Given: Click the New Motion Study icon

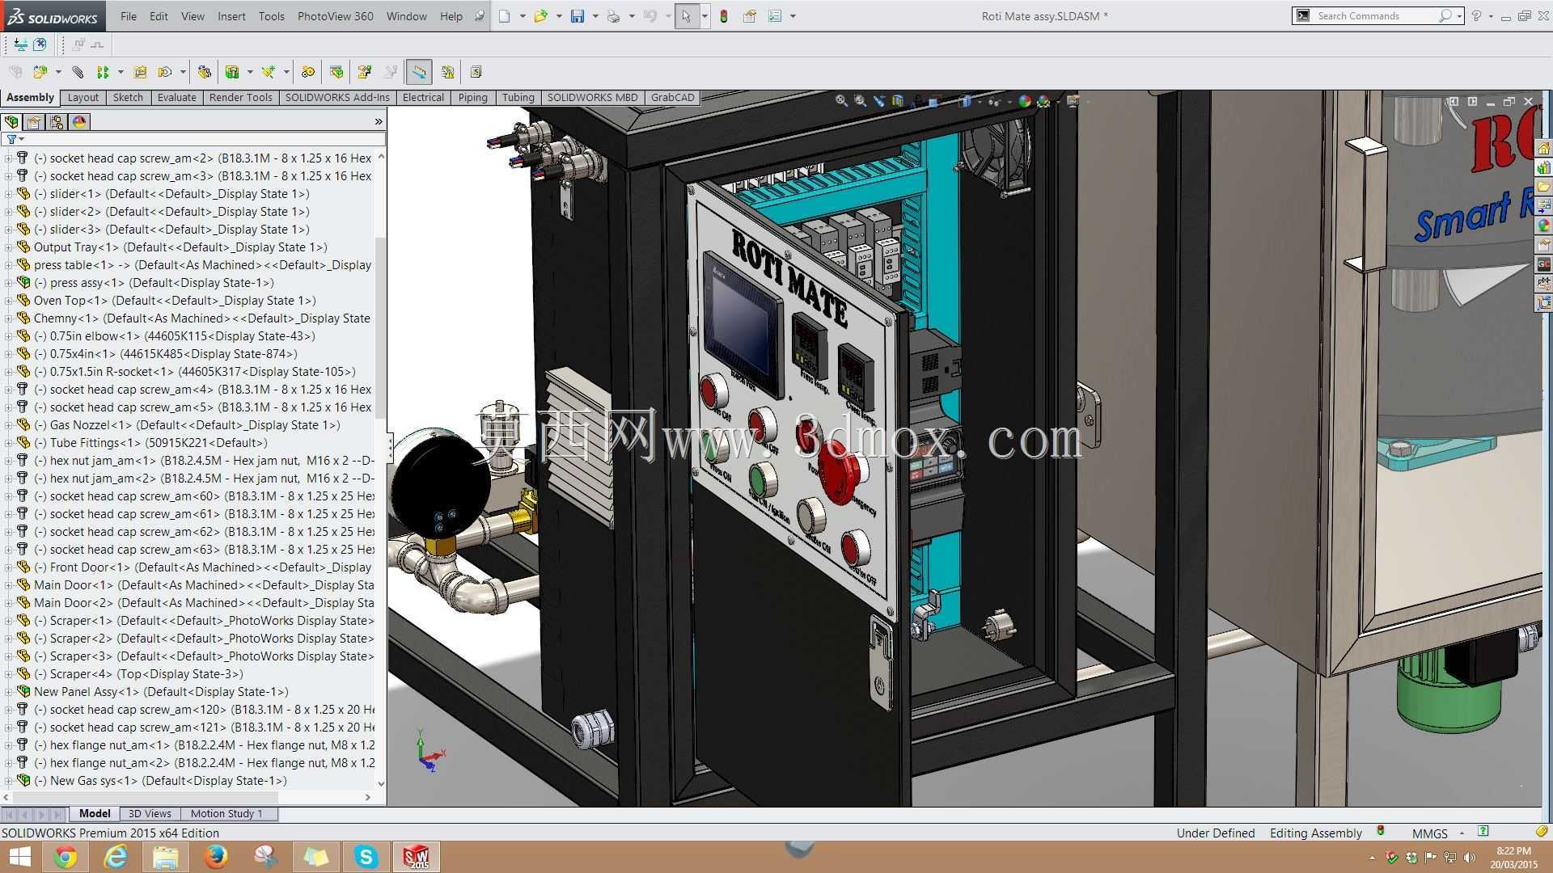Looking at the screenshot, I should 308,72.
